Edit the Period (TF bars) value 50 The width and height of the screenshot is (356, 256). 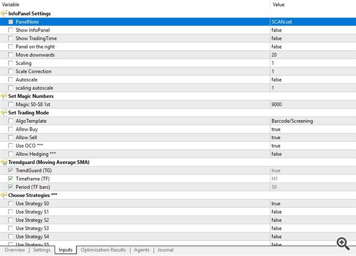[x=274, y=187]
